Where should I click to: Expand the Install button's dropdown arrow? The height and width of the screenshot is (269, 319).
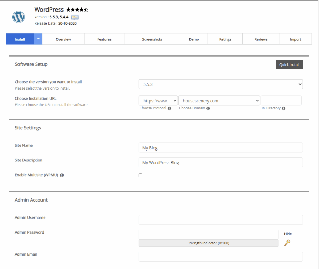click(x=38, y=39)
